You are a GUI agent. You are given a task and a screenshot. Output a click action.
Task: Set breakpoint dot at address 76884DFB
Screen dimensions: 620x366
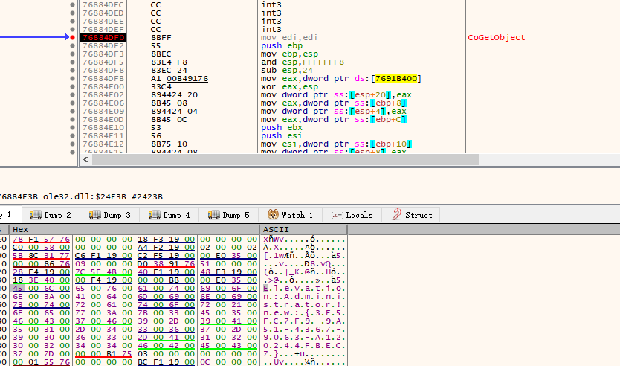(72, 79)
